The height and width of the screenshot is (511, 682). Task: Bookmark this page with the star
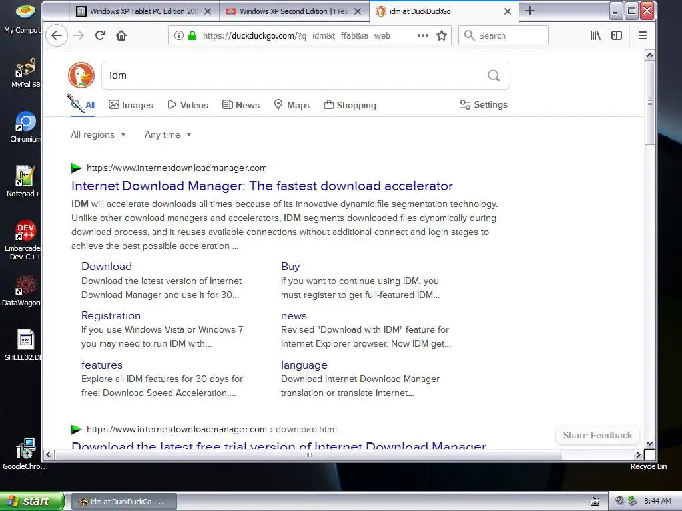coord(442,36)
